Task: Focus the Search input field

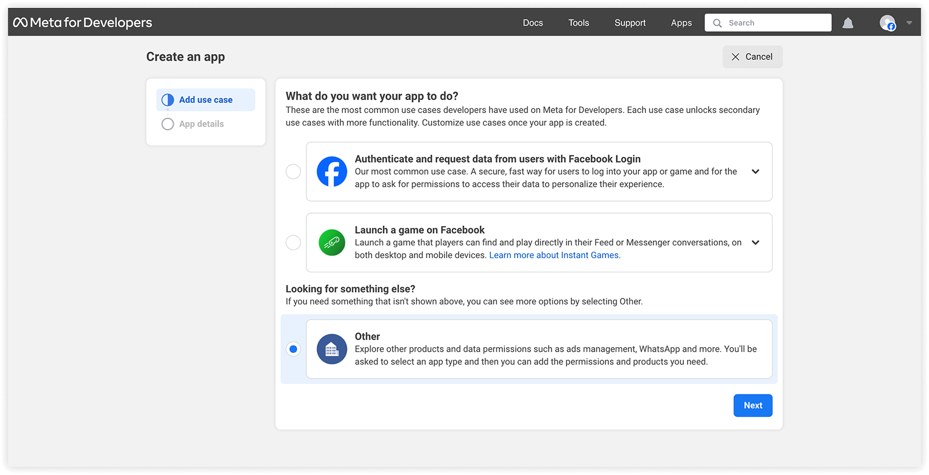Action: pyautogui.click(x=768, y=23)
